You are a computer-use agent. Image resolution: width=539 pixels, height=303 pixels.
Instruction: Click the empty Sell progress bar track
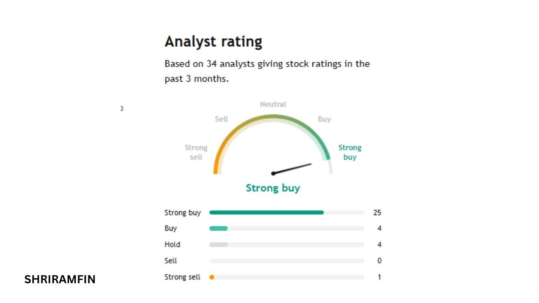coord(286,261)
